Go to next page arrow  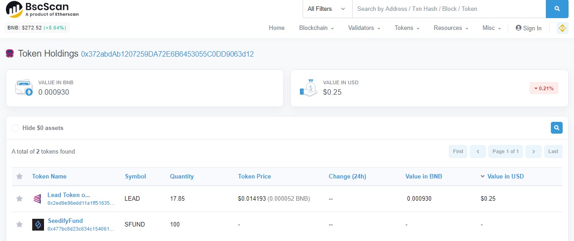click(534, 151)
